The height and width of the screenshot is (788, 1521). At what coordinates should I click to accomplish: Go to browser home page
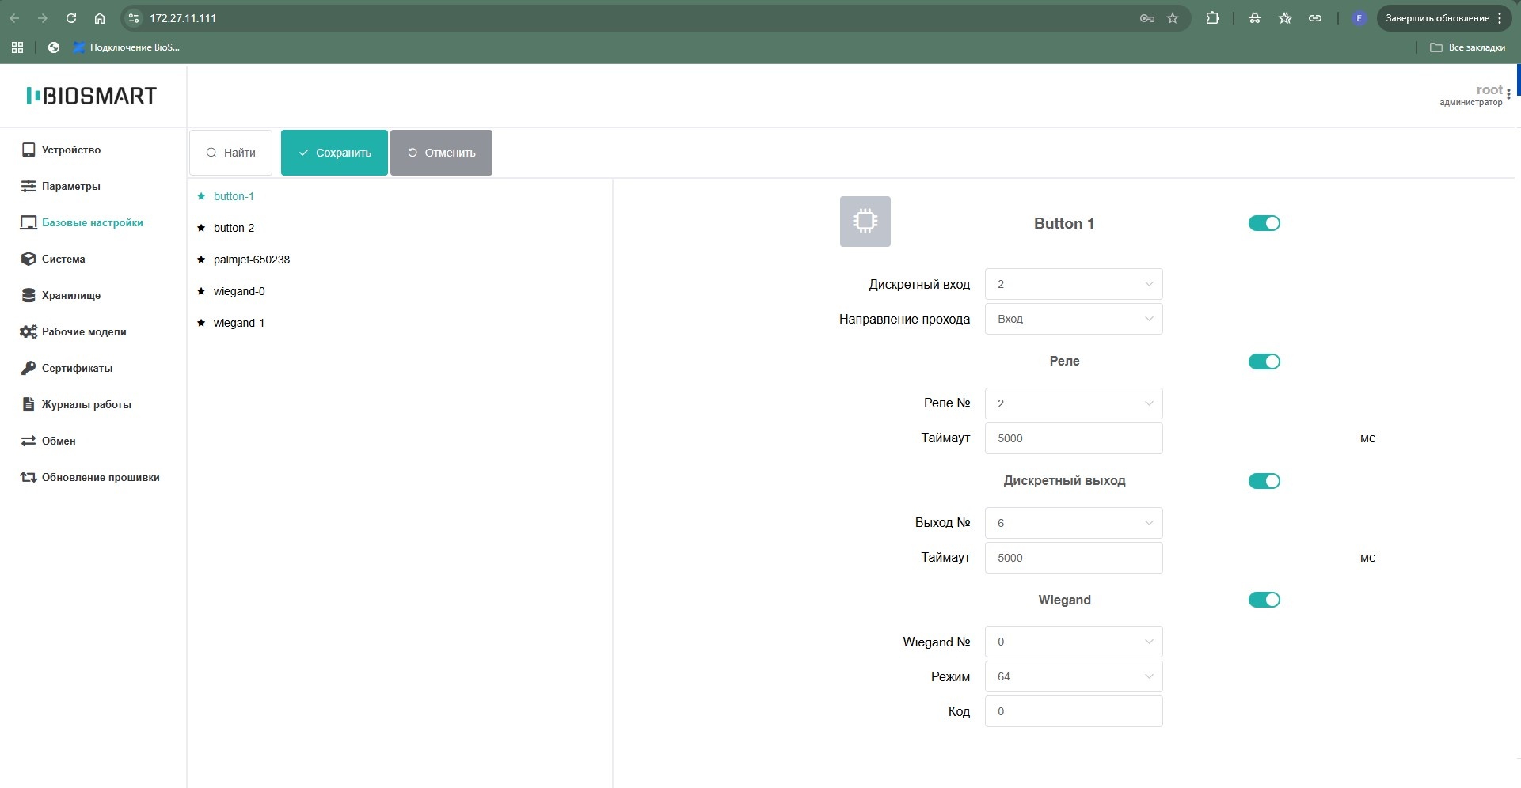click(x=100, y=18)
